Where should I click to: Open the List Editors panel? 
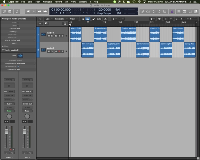coord(179,11)
